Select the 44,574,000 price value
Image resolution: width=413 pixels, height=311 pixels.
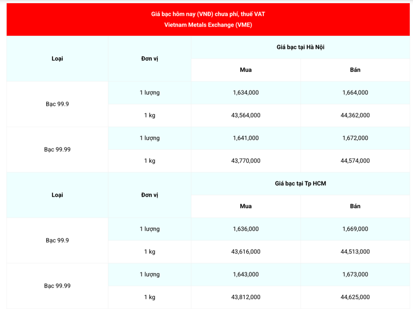[355, 161]
